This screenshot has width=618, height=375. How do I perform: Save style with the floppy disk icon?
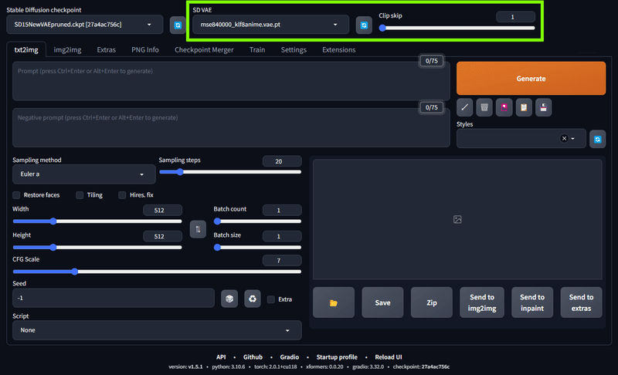[x=544, y=107]
